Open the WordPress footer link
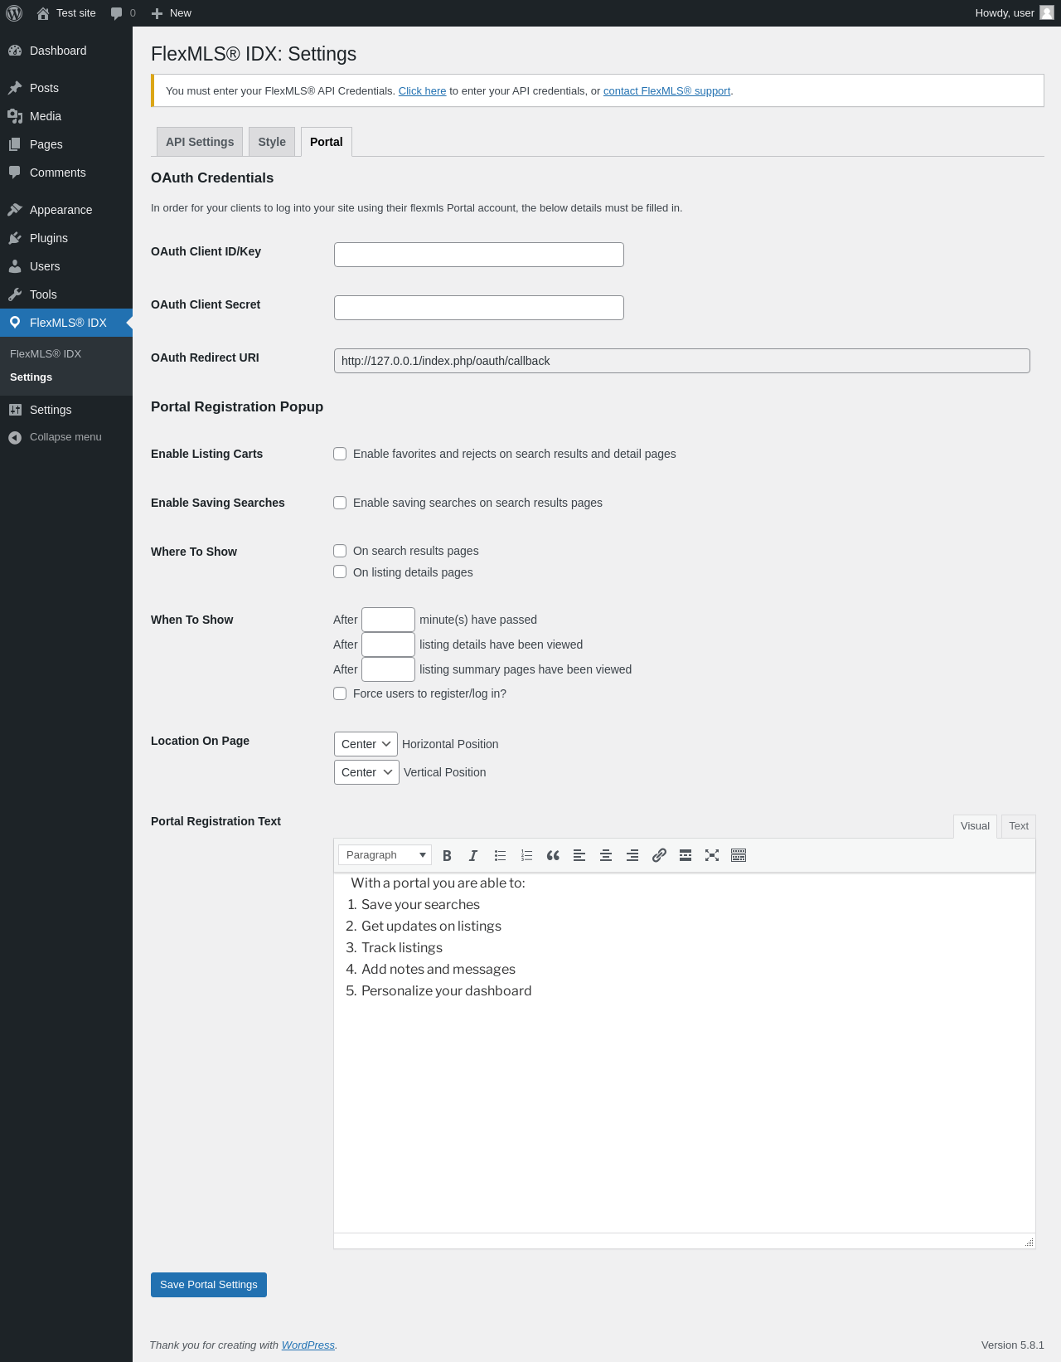This screenshot has height=1362, width=1061. pyautogui.click(x=308, y=1345)
